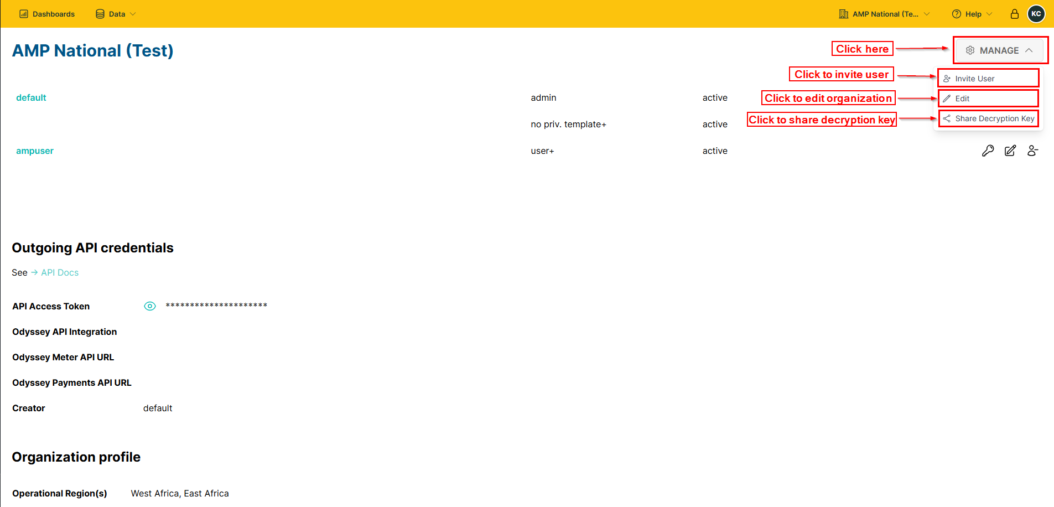1054x507 pixels.
Task: Click the 'user+' role for ampuser
Action: (542, 151)
